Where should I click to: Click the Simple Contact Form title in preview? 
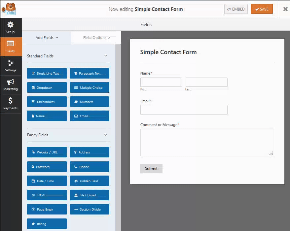[168, 52]
